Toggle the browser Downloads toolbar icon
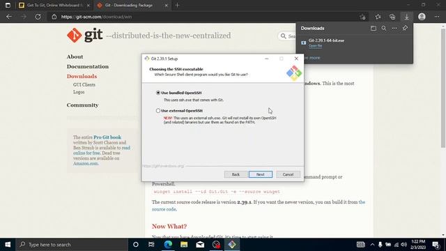 [x=406, y=17]
